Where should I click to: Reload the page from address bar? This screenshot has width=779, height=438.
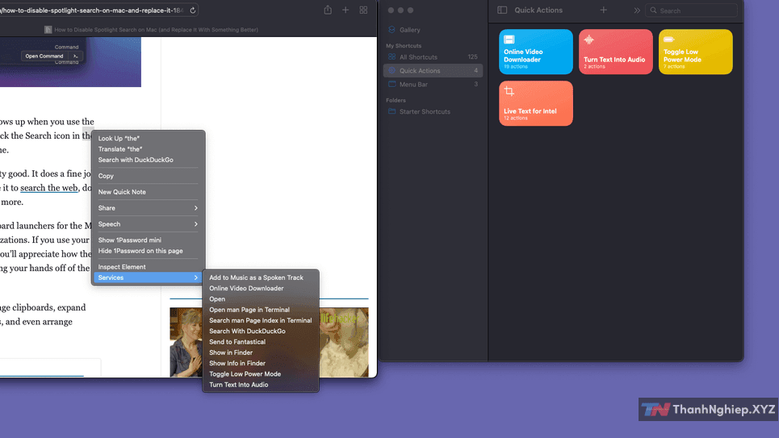click(193, 10)
